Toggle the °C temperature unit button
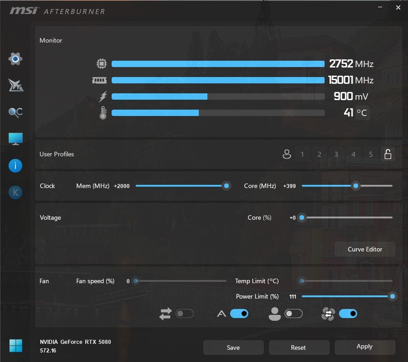This screenshot has width=408, height=362. point(362,113)
